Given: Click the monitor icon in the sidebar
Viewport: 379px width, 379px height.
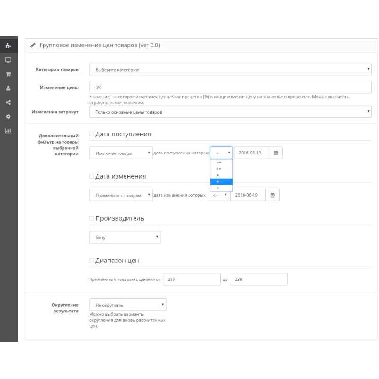Looking at the screenshot, I should [8, 60].
